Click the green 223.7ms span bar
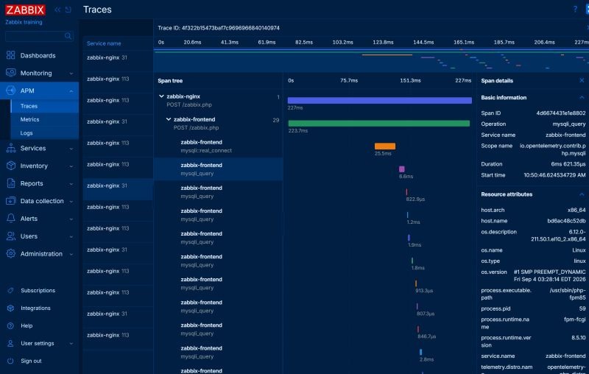The height and width of the screenshot is (374, 589). pyautogui.click(x=379, y=123)
